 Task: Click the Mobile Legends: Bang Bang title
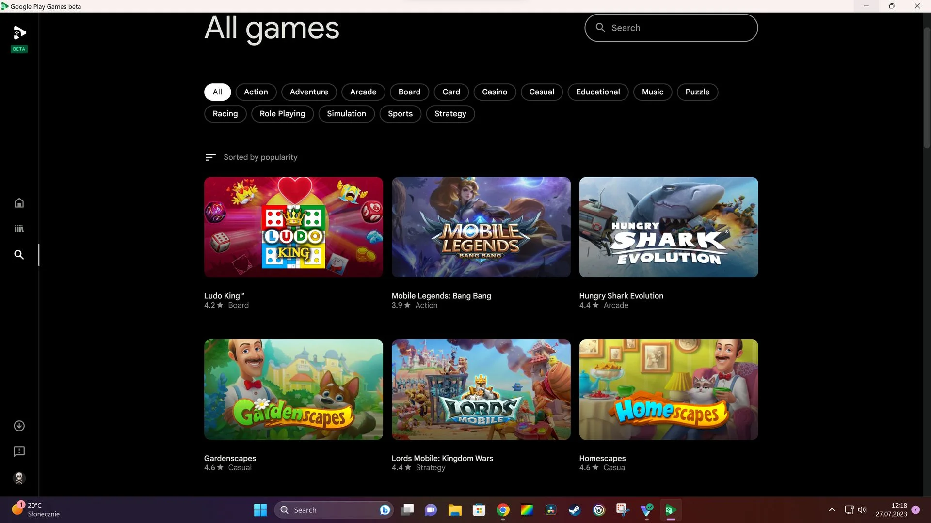pos(441,296)
